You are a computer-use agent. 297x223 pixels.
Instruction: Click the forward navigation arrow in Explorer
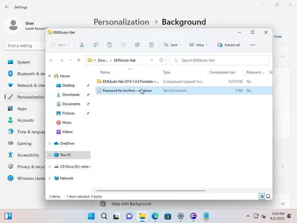click(61, 60)
